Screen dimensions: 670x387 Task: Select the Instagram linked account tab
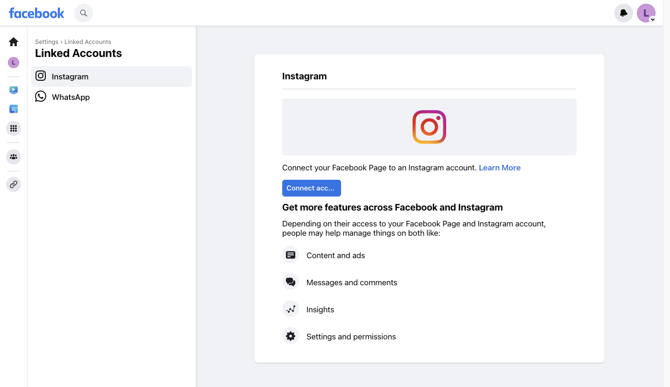pyautogui.click(x=112, y=77)
